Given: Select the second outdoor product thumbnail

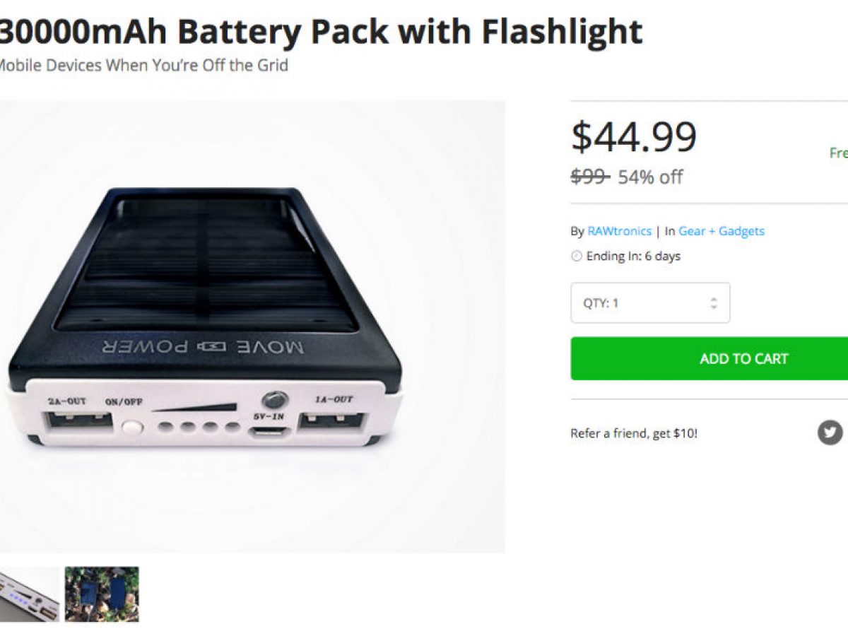Looking at the screenshot, I should [x=102, y=594].
